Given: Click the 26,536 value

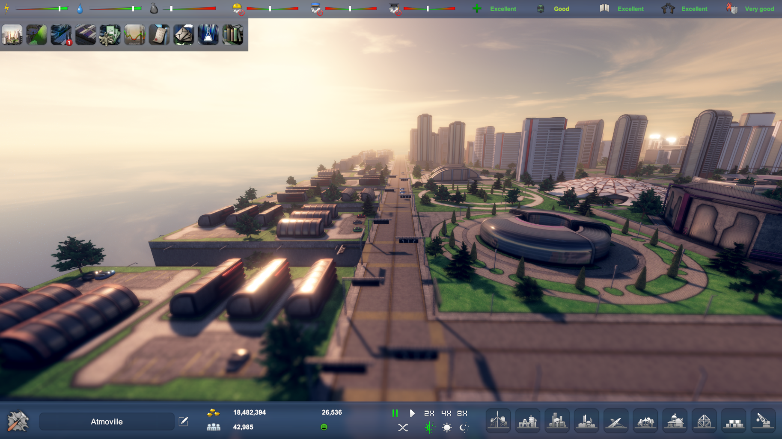Looking at the screenshot, I should (332, 412).
